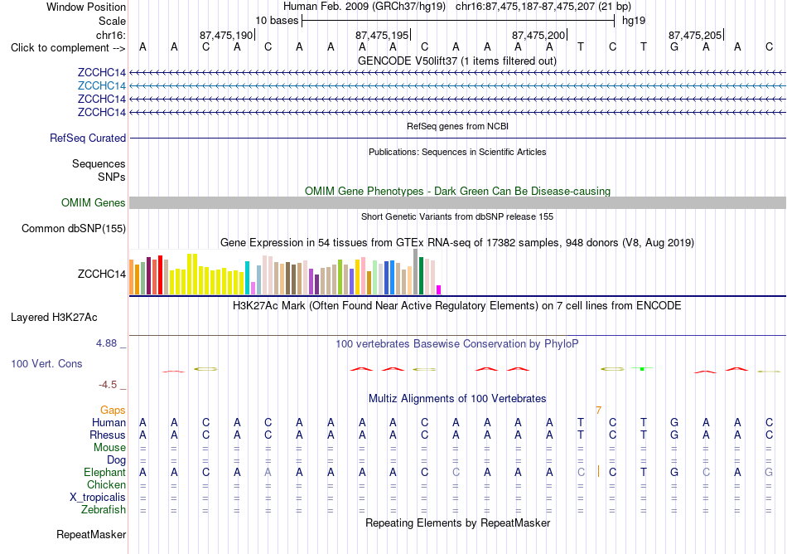The image size is (787, 554).
Task: Click 'Short Genetic Variants from dbSNP release 155'
Action: tap(457, 216)
